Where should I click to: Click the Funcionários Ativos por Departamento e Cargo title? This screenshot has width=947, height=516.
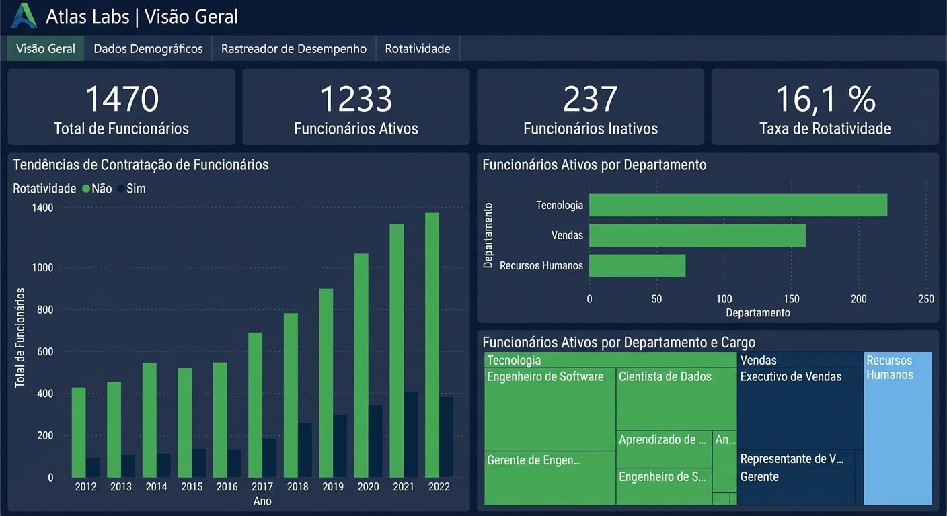tap(619, 343)
